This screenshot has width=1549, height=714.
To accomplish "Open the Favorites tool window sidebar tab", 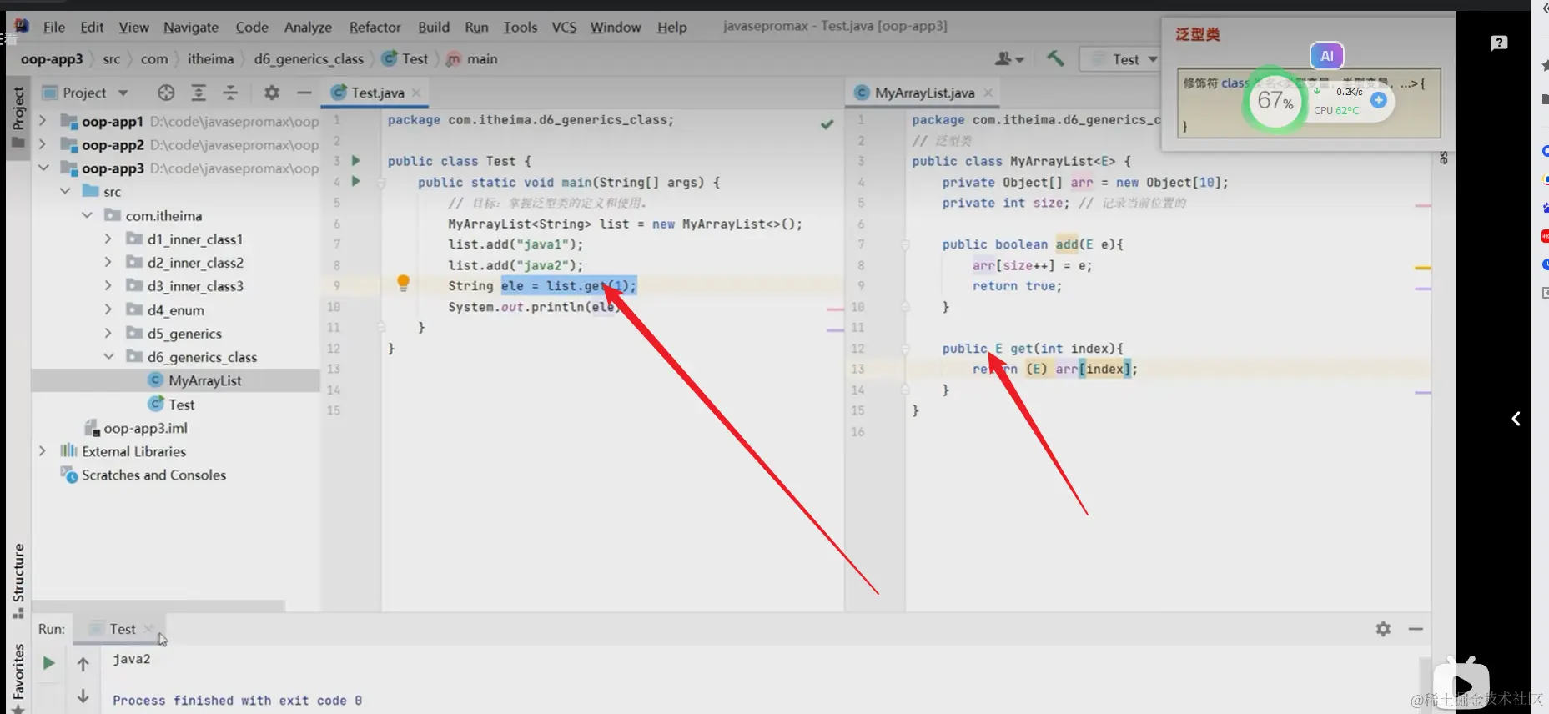I will pyautogui.click(x=18, y=677).
